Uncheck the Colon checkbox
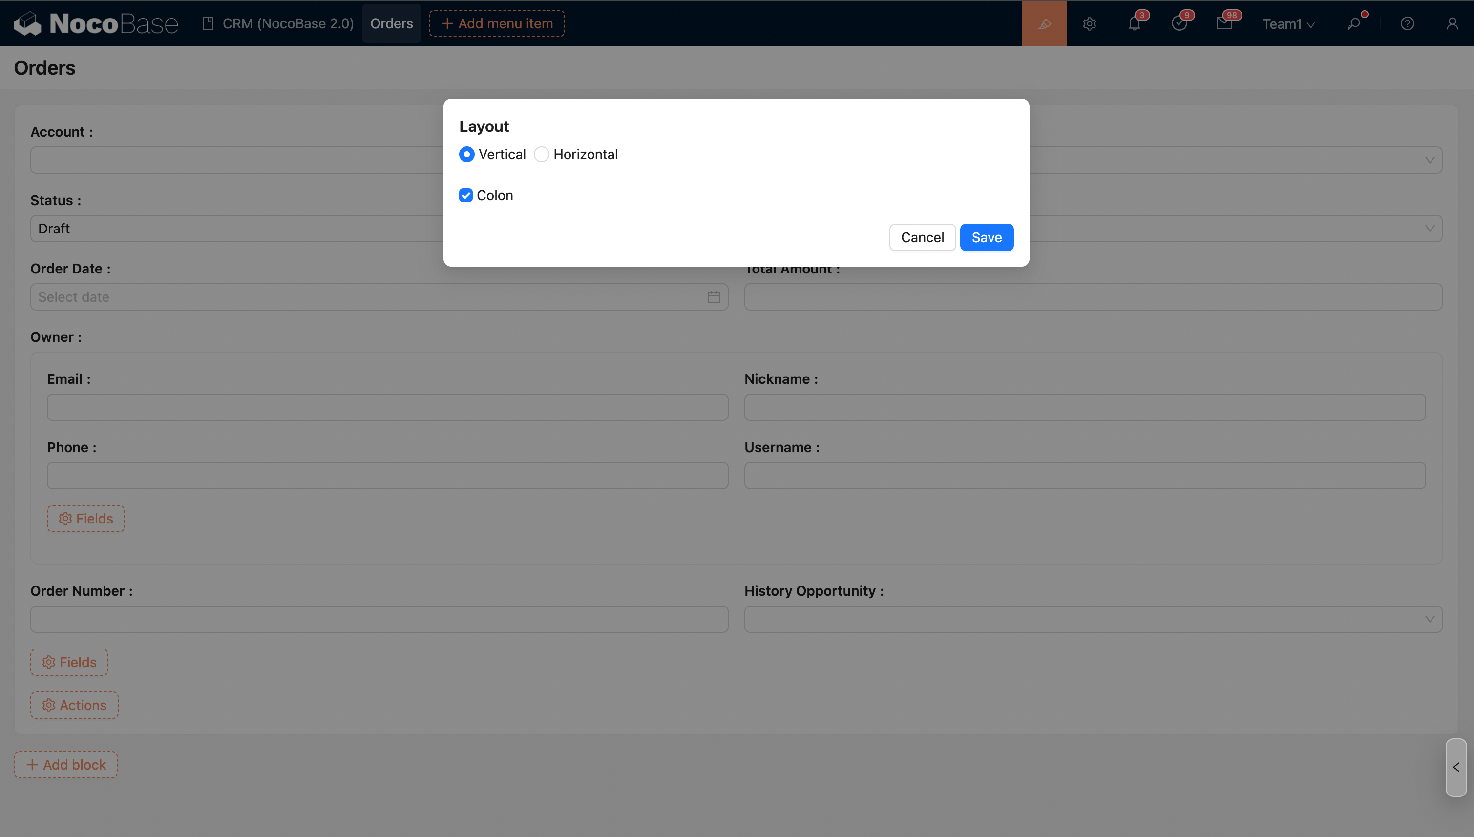 [x=465, y=195]
